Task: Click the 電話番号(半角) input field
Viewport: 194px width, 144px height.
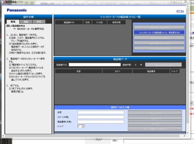Action: [101, 122]
